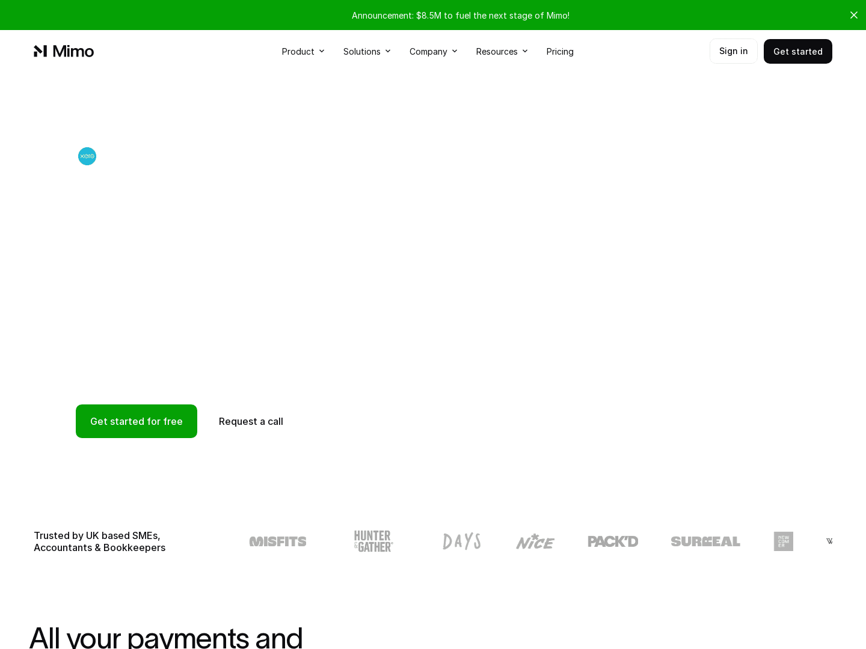The height and width of the screenshot is (649, 866).
Task: Click the Get started for free button
Action: tap(136, 421)
